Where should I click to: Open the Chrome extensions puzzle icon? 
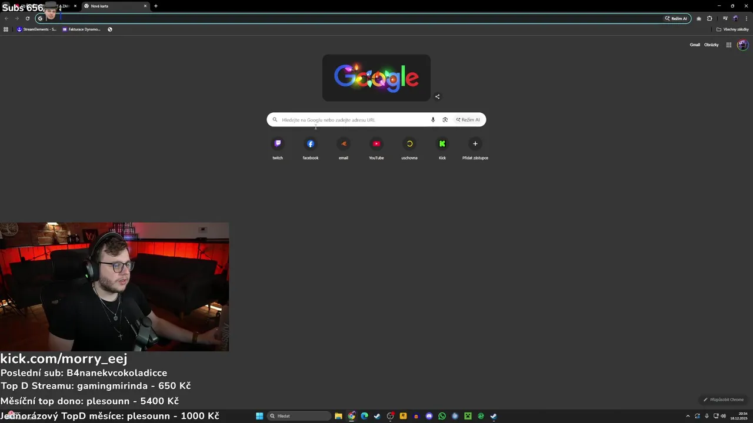point(709,18)
